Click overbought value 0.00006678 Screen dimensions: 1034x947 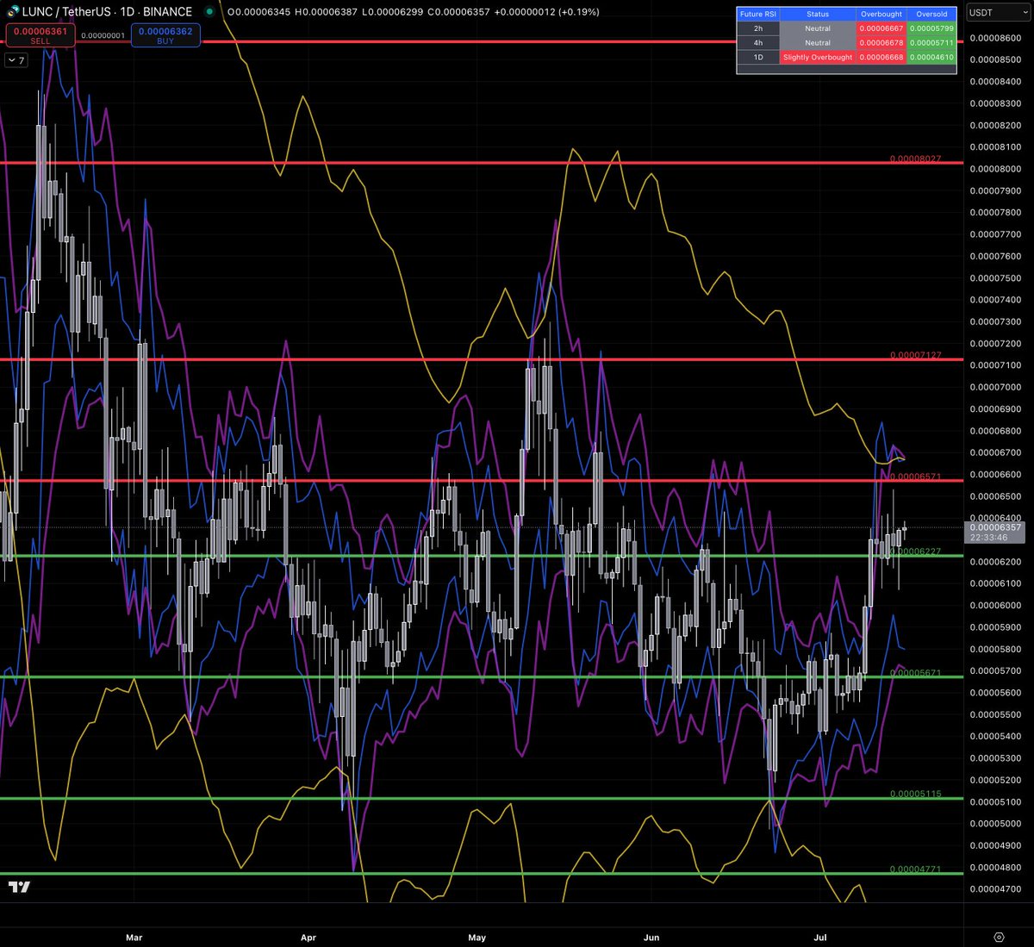pos(881,42)
